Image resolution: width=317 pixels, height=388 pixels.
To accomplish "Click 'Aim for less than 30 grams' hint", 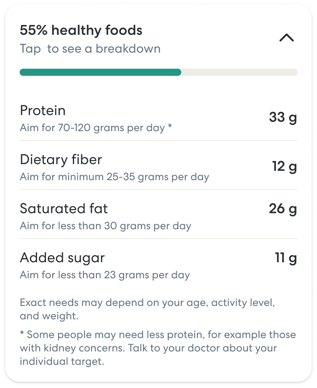I will click(105, 226).
